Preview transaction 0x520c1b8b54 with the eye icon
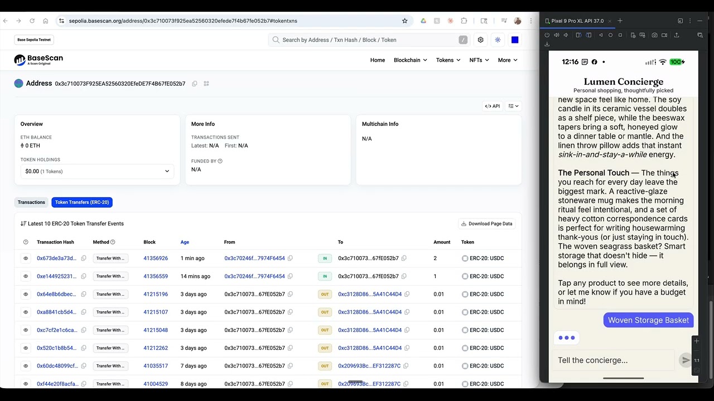This screenshot has height=401, width=714. tap(26, 348)
